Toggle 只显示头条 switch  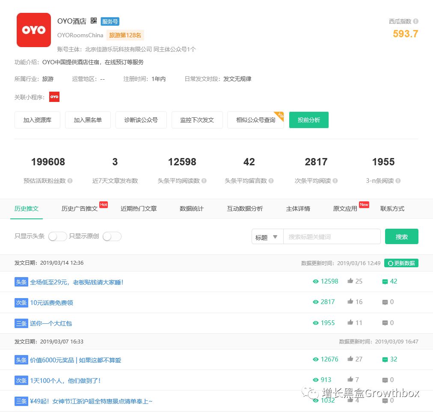(57, 236)
